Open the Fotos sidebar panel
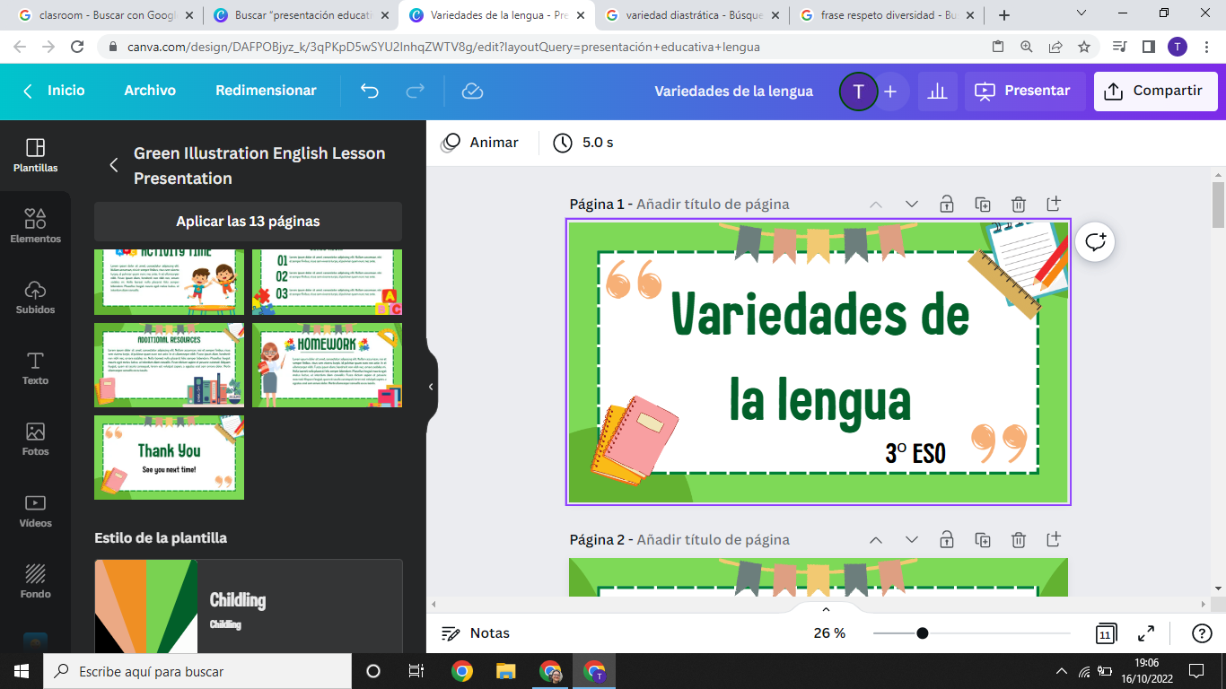 (x=35, y=439)
